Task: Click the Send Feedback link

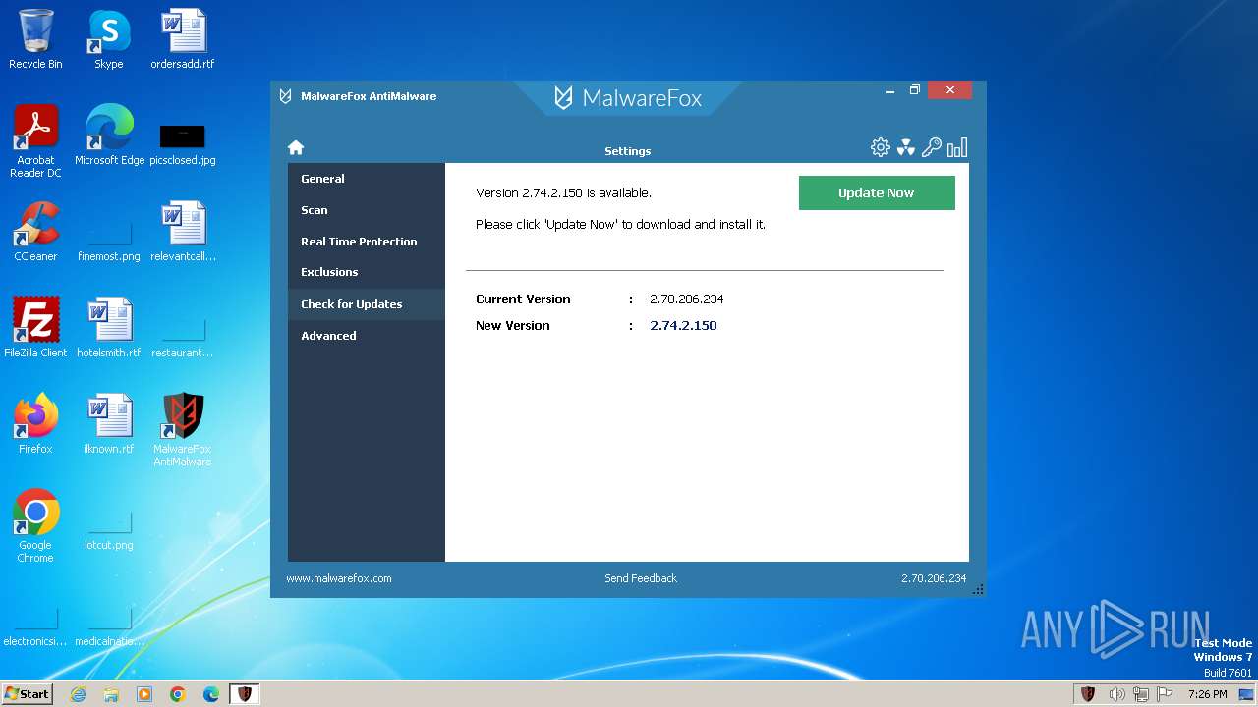Action: click(641, 578)
